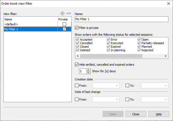Disable Hide settled, cancelled and expired orders
This screenshot has height=121, width=173.
[77, 65]
